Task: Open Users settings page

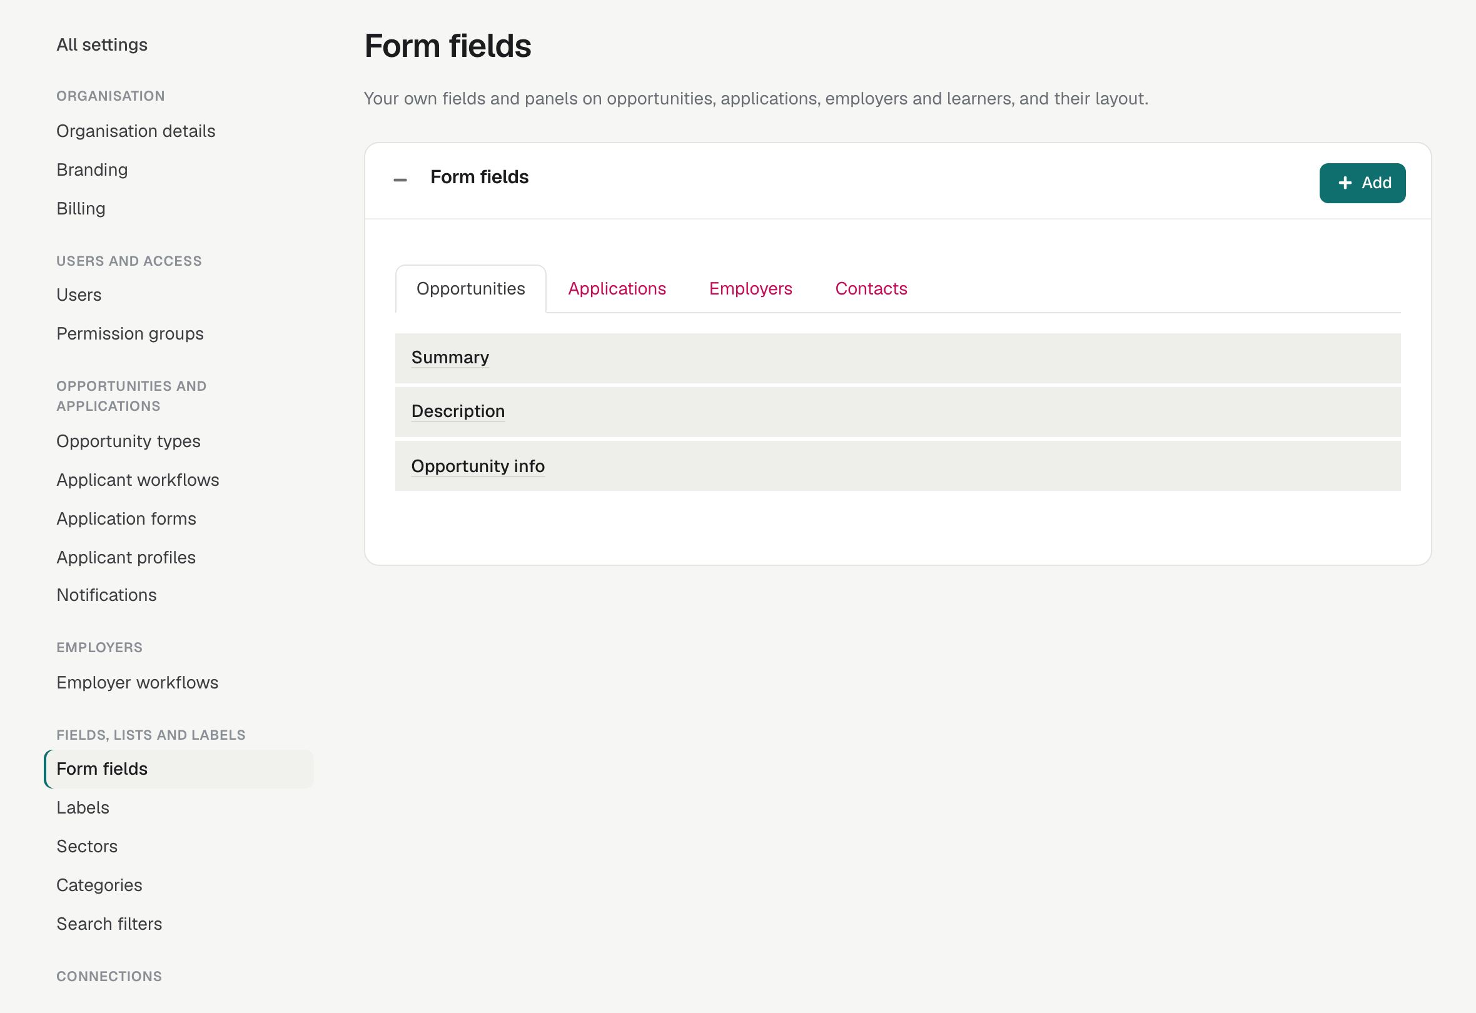Action: click(79, 295)
